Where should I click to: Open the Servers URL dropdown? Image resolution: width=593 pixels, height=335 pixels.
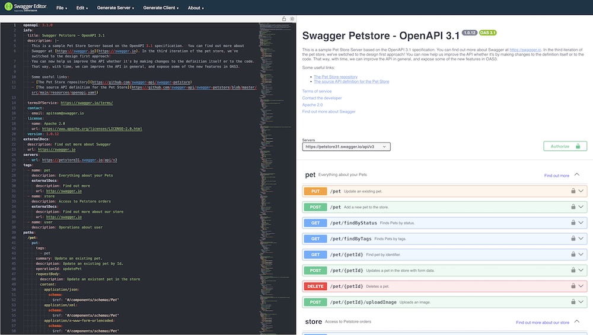pyautogui.click(x=346, y=146)
